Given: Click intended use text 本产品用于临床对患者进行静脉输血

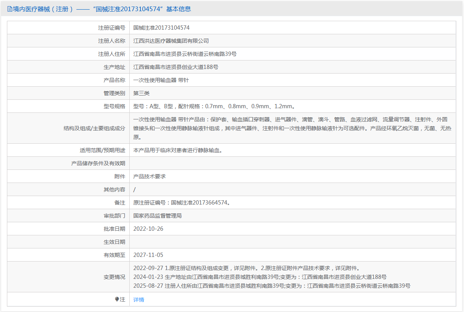Looking at the screenshot, I should pyautogui.click(x=178, y=150).
